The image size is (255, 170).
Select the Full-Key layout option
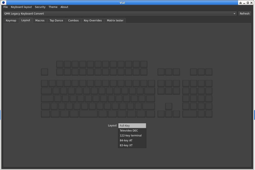pos(132,125)
